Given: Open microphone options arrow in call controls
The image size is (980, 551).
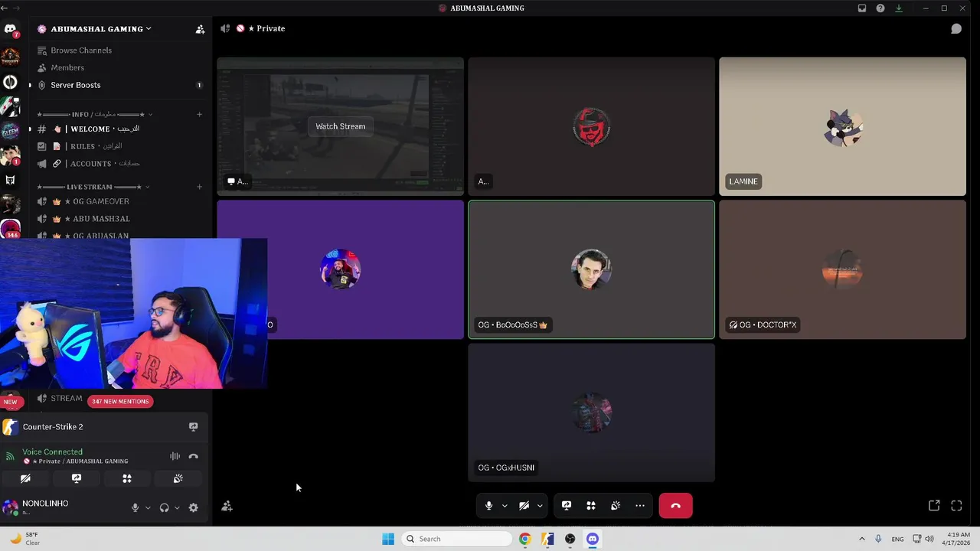Looking at the screenshot, I should [x=505, y=506].
